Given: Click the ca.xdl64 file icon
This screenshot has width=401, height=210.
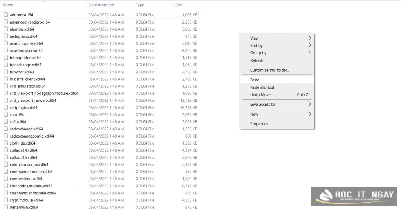Looking at the screenshot, I should [x=5, y=114].
